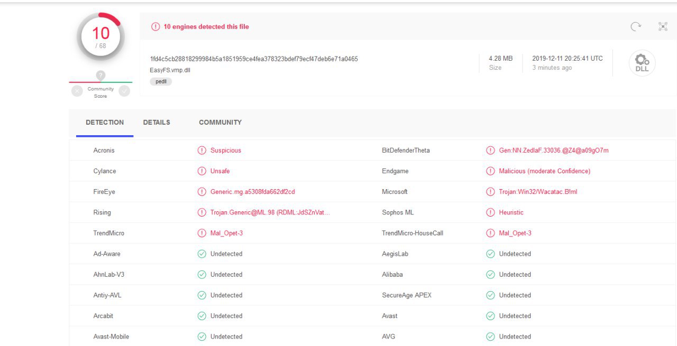This screenshot has width=677, height=346.
Task: Click the green check icon for Antiy-AVL
Action: click(202, 295)
